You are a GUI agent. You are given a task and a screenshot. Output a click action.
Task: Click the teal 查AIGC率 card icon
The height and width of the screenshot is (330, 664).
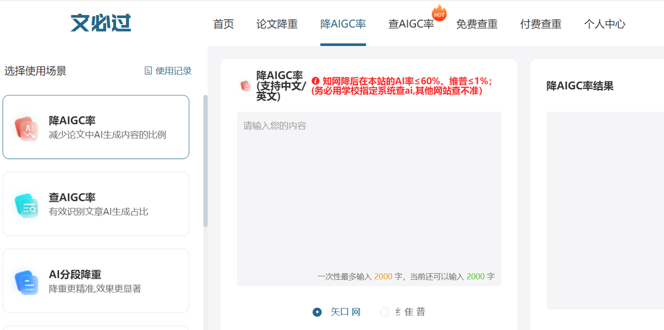[26, 205]
